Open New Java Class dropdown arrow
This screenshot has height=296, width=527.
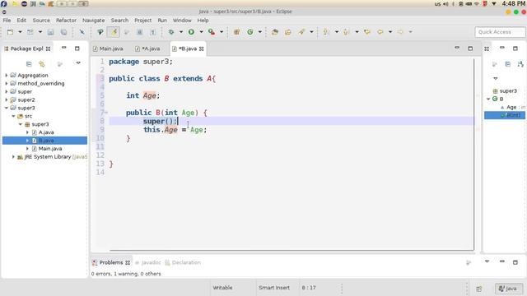(260, 32)
